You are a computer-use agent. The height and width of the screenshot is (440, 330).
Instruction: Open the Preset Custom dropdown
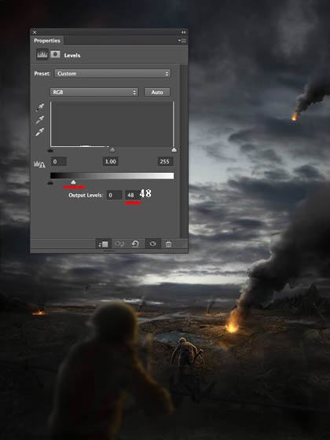tap(112, 74)
